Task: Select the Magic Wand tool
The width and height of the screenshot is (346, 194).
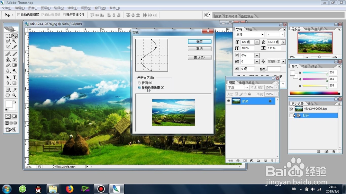Action: (x=15, y=41)
